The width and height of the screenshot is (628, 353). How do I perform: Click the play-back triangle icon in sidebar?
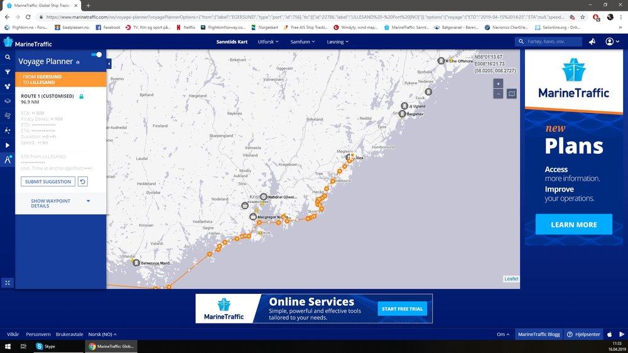coord(7,145)
